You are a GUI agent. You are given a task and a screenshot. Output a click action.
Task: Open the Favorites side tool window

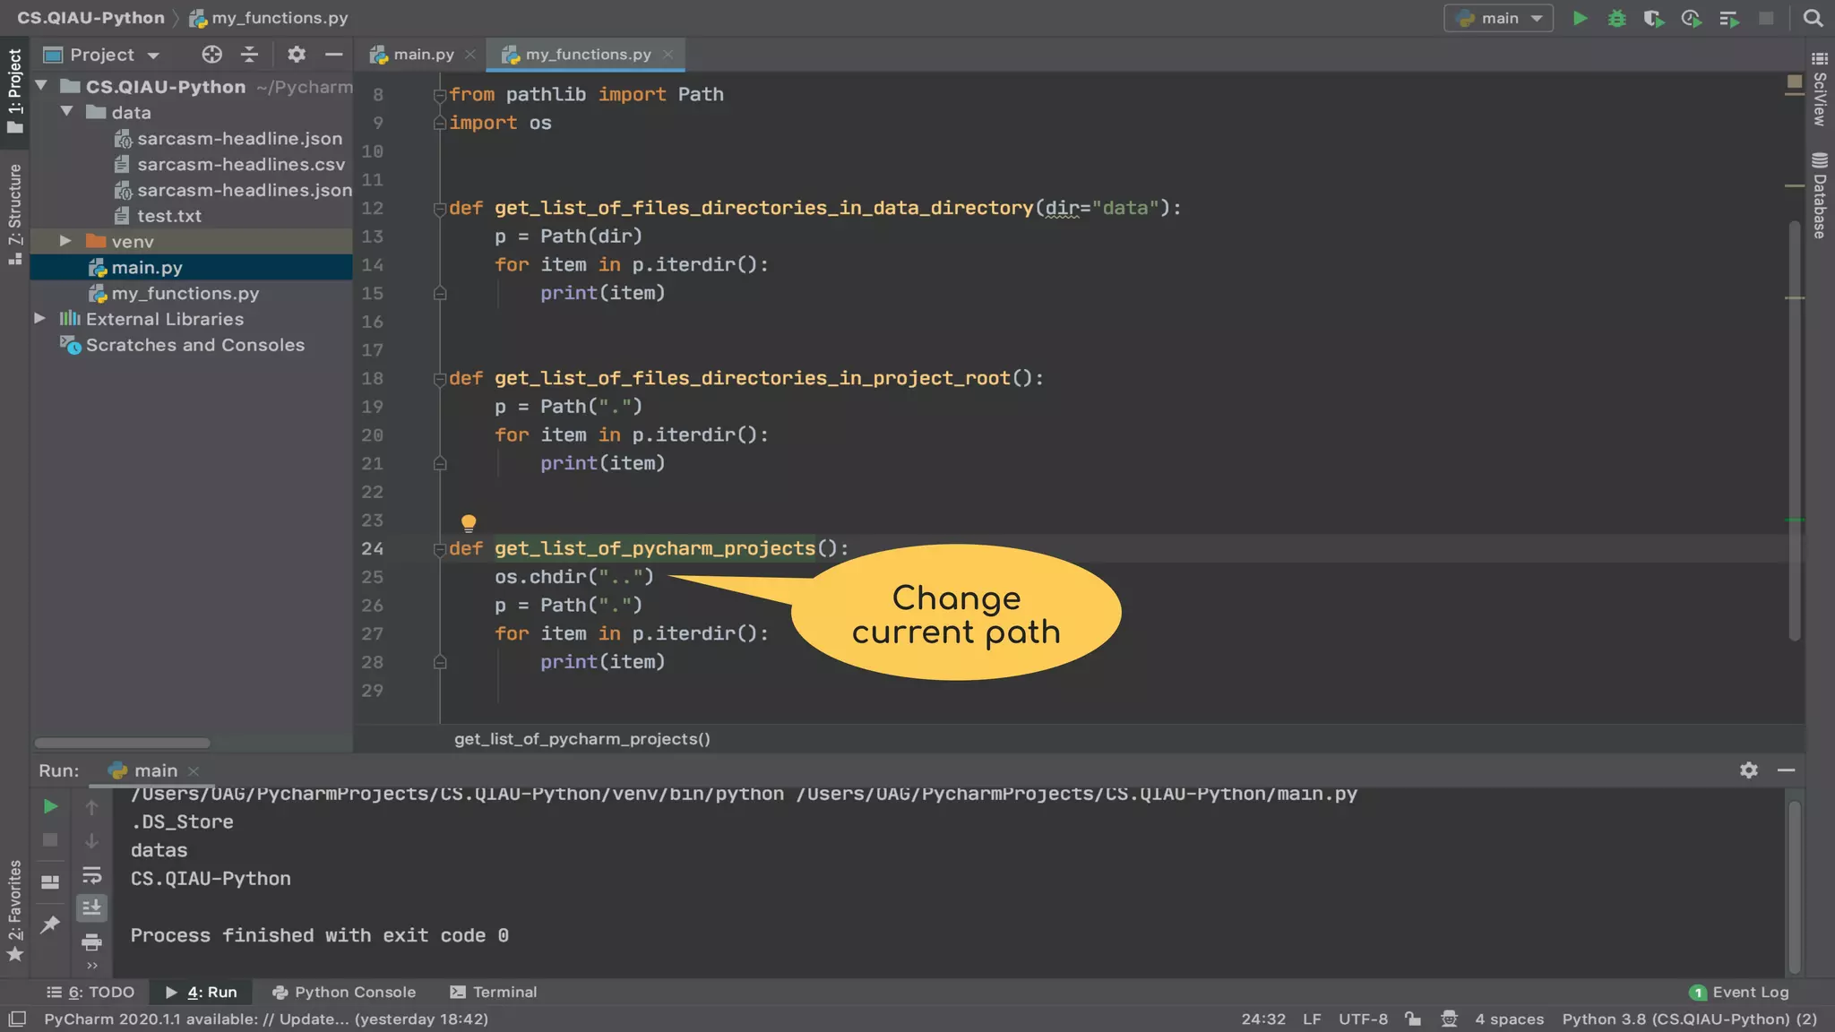(14, 910)
